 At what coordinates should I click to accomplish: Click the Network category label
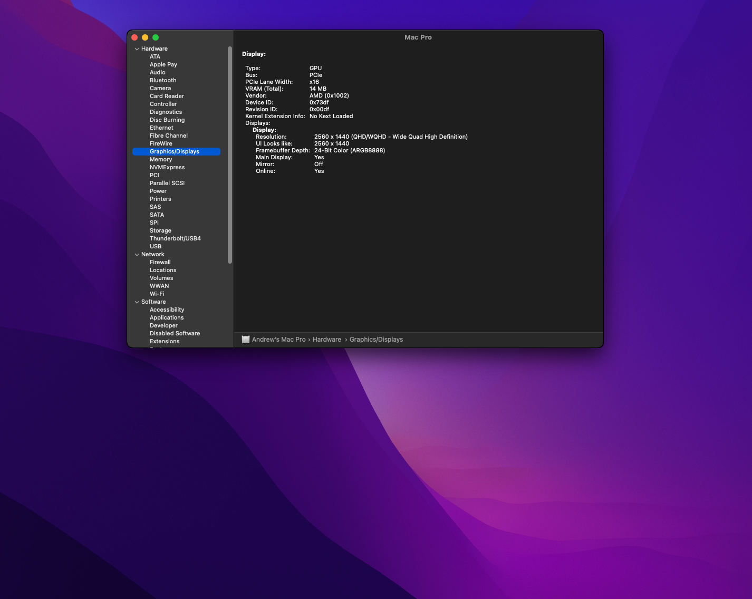[153, 255]
